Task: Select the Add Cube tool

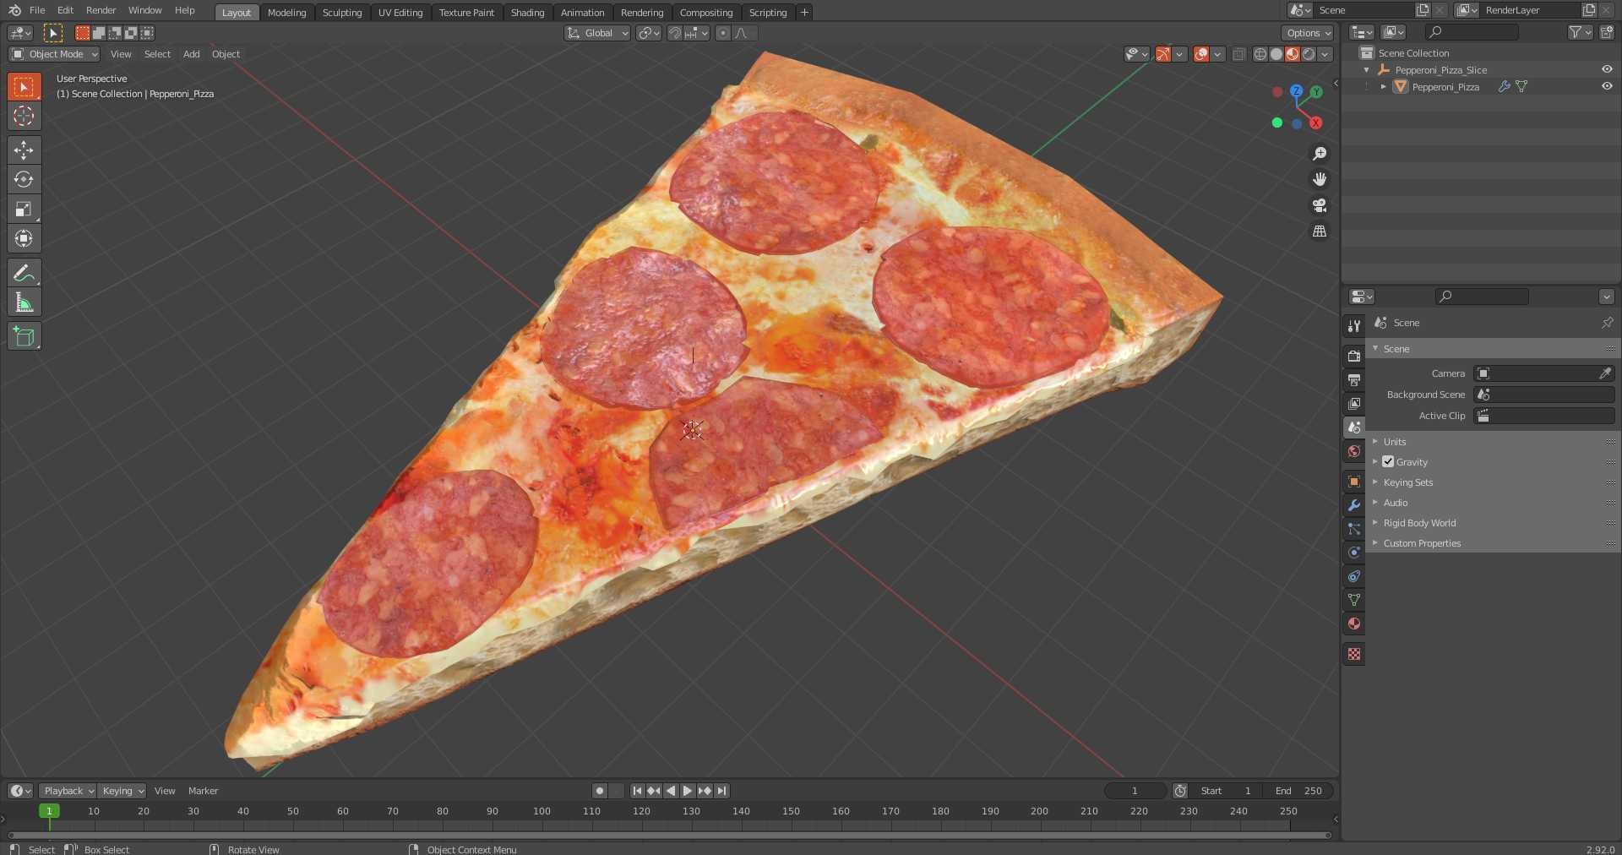Action: coord(24,335)
